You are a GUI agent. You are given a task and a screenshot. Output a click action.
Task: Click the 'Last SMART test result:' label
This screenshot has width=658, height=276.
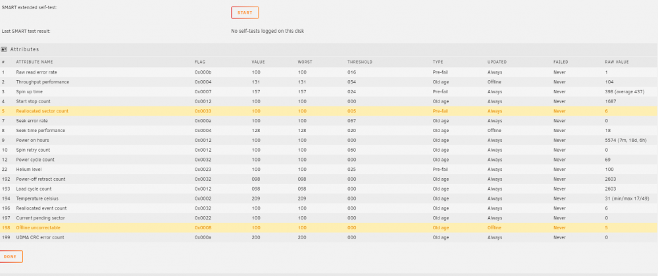click(26, 31)
